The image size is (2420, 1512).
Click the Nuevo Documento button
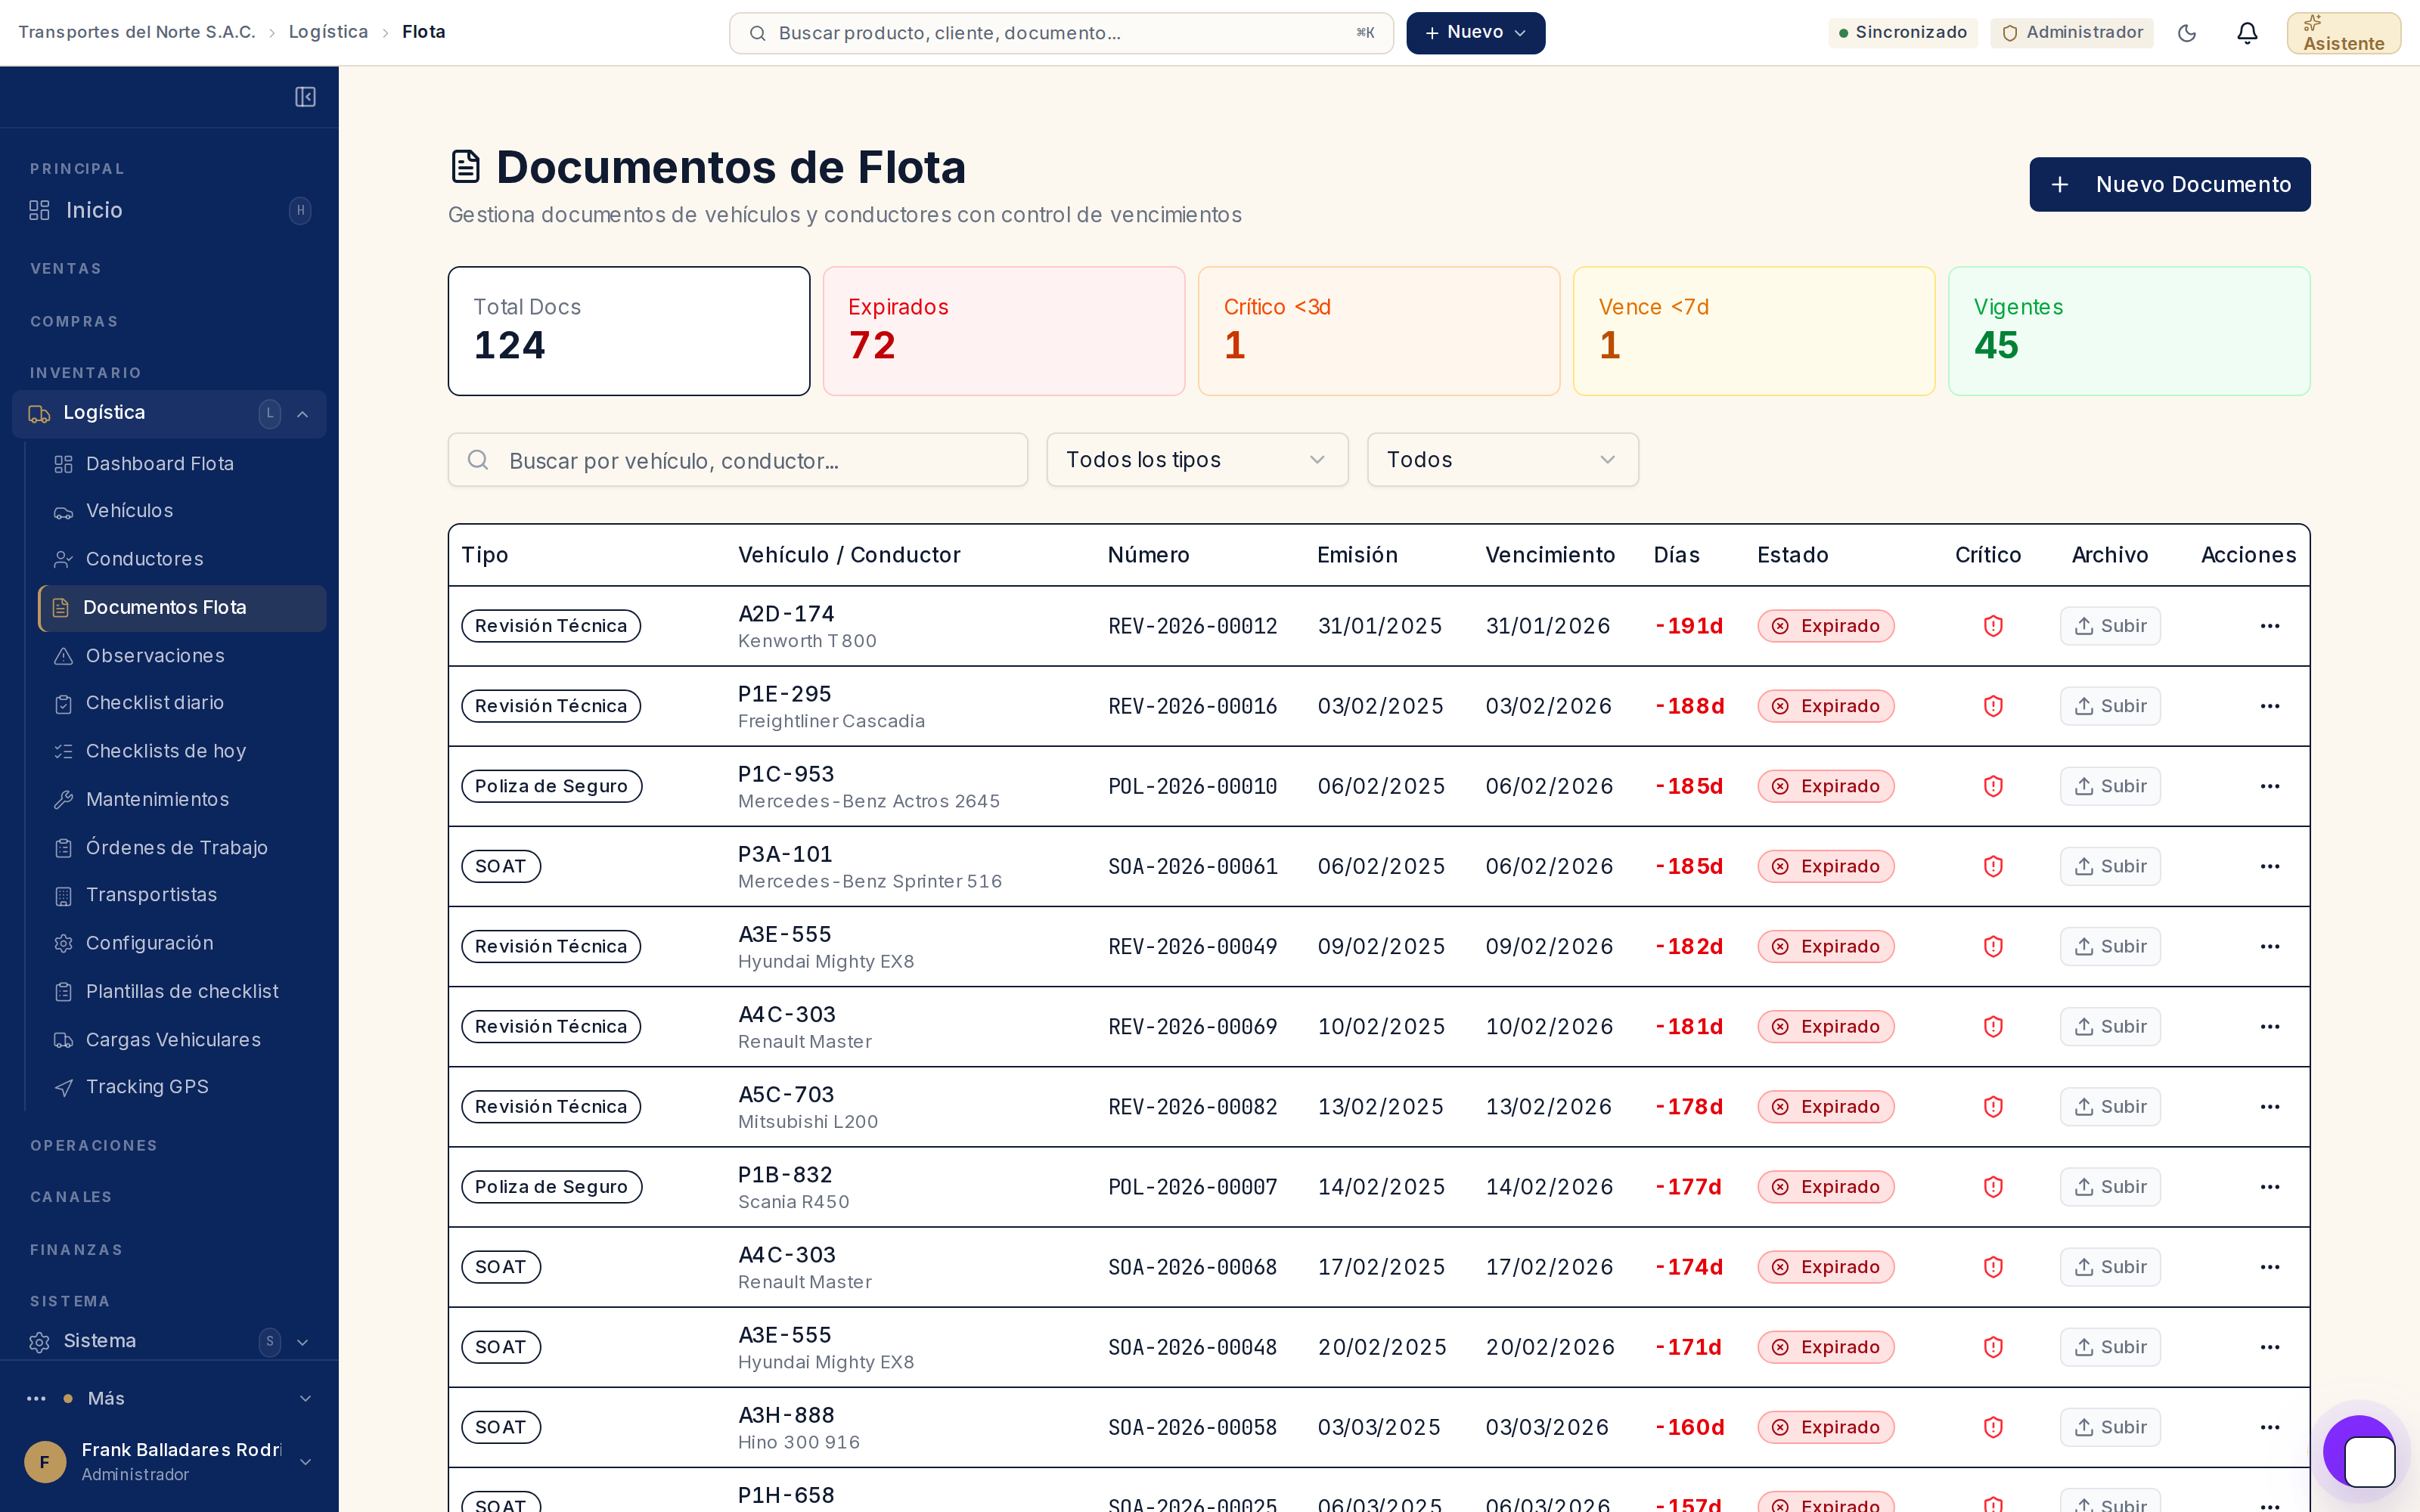point(2169,184)
